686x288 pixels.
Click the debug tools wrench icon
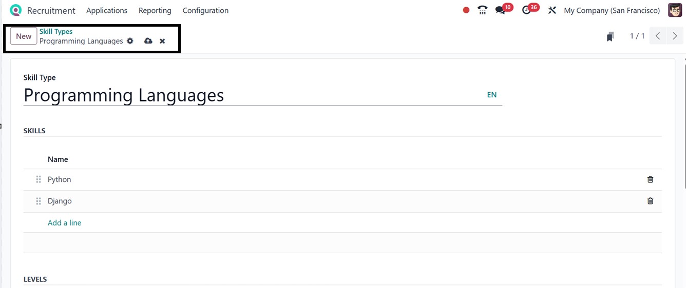click(x=552, y=10)
